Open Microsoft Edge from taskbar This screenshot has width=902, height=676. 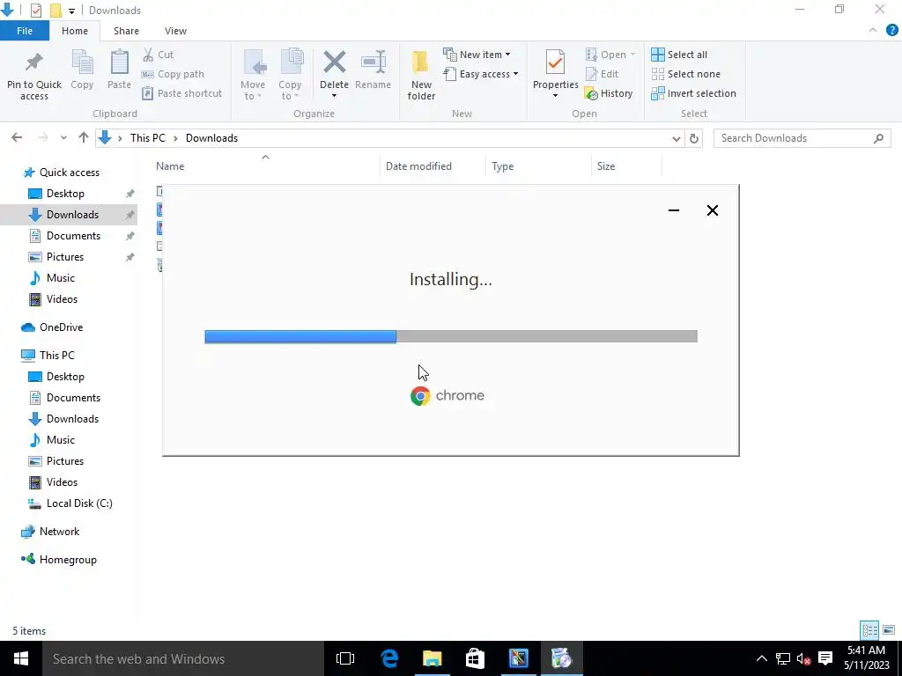click(x=389, y=658)
